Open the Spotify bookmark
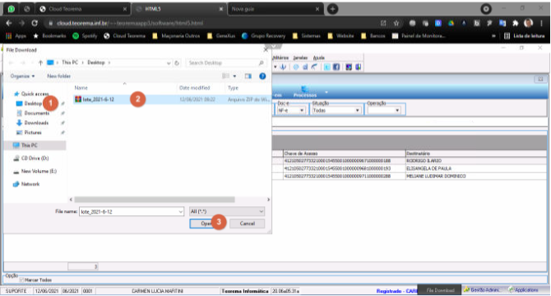 pos(85,36)
